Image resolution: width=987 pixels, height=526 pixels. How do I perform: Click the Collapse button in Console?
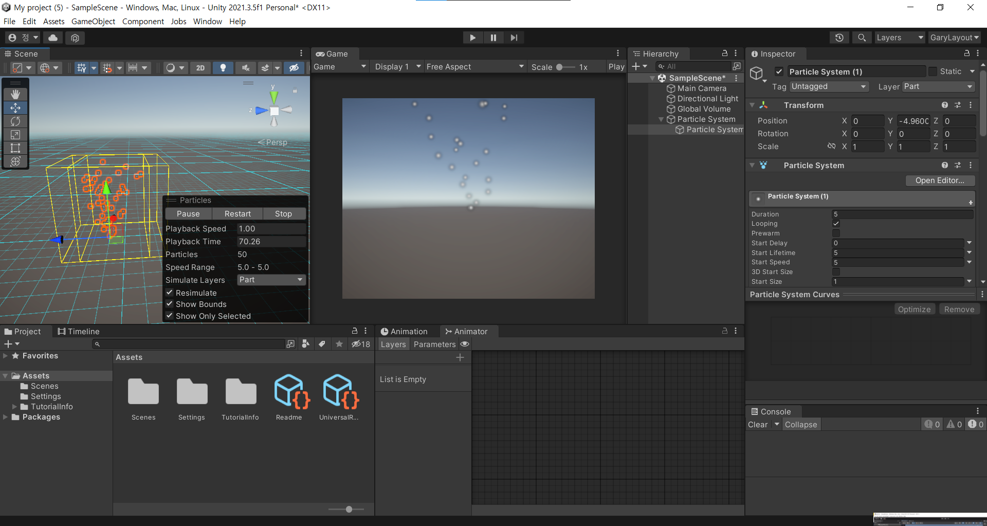click(801, 425)
